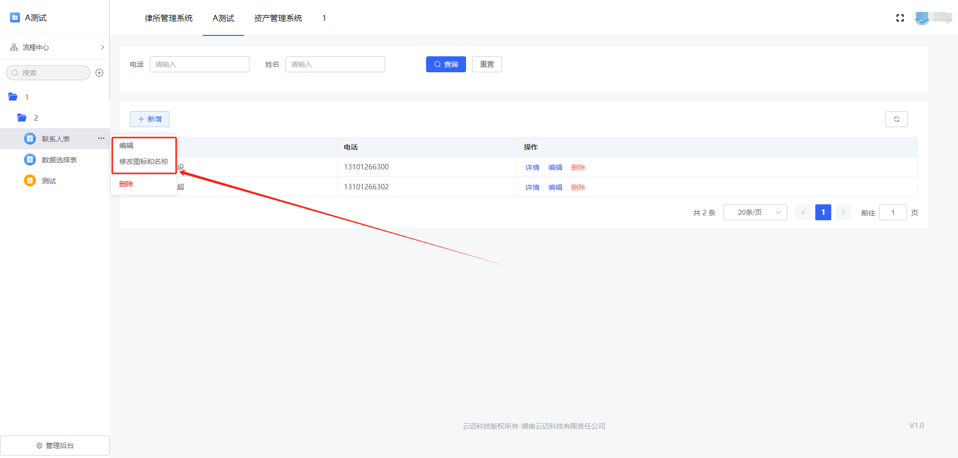Click the 重置 button
This screenshot has width=958, height=458.
click(486, 64)
